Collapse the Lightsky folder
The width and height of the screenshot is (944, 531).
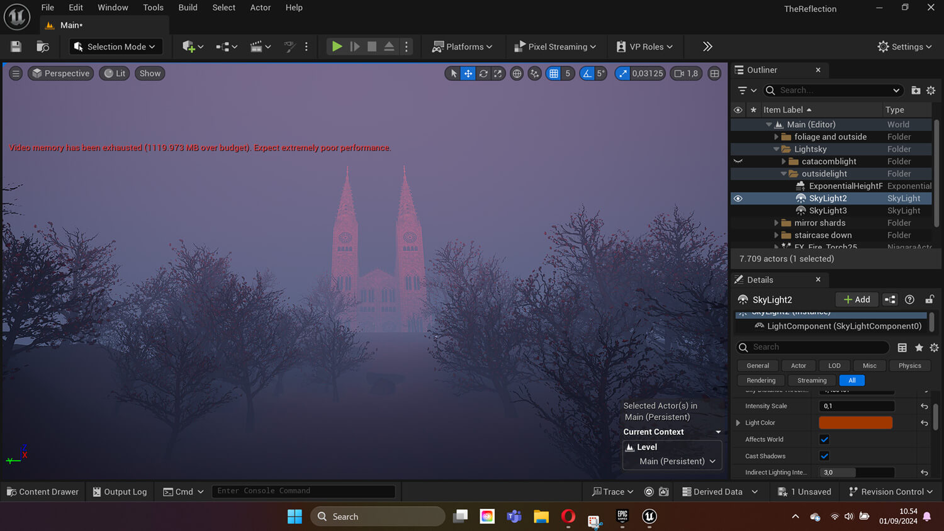point(776,149)
